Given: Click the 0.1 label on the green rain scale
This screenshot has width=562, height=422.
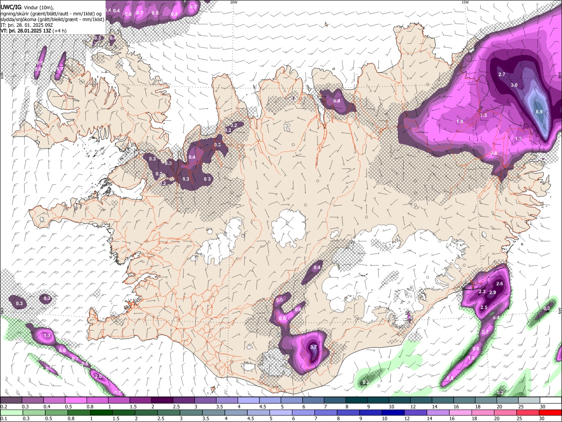Looking at the screenshot, I should click(x=3, y=418).
